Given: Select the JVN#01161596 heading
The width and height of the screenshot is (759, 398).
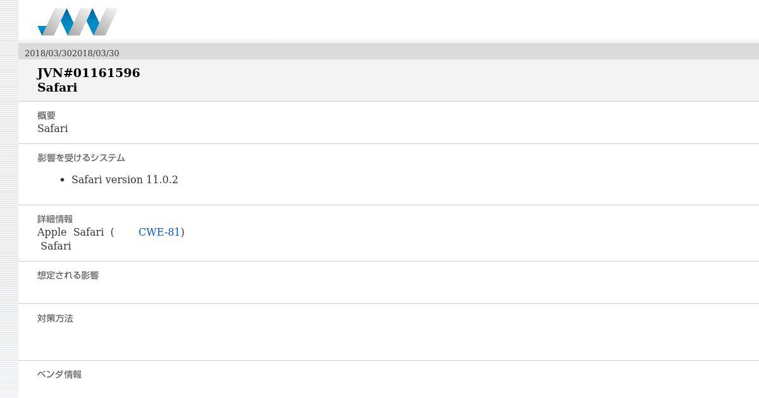Looking at the screenshot, I should click(89, 73).
